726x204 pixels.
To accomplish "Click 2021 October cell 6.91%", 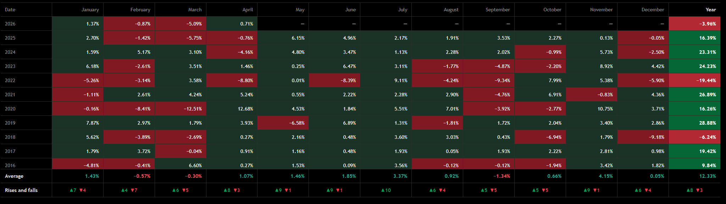I will click(540, 95).
